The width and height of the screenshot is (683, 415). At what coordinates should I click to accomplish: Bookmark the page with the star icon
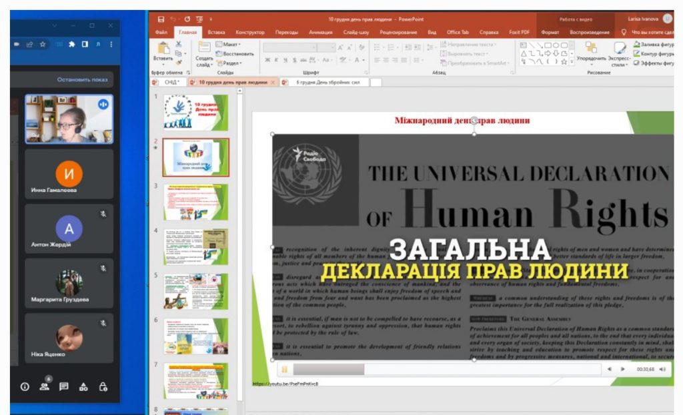click(x=43, y=45)
